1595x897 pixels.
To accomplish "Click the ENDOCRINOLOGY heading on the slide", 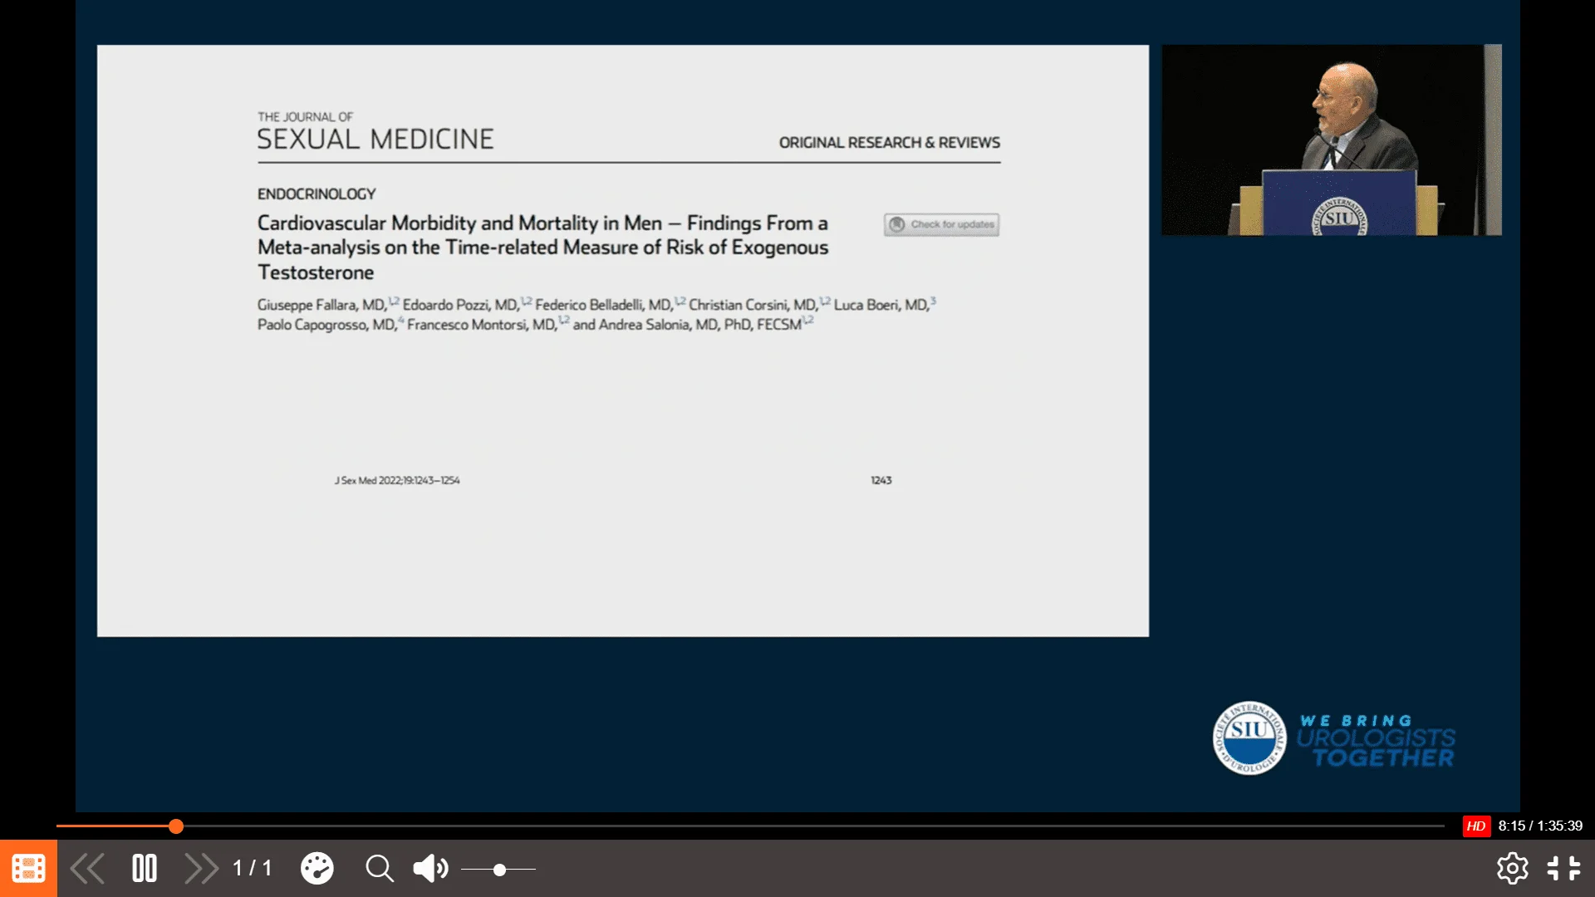I will click(x=317, y=194).
